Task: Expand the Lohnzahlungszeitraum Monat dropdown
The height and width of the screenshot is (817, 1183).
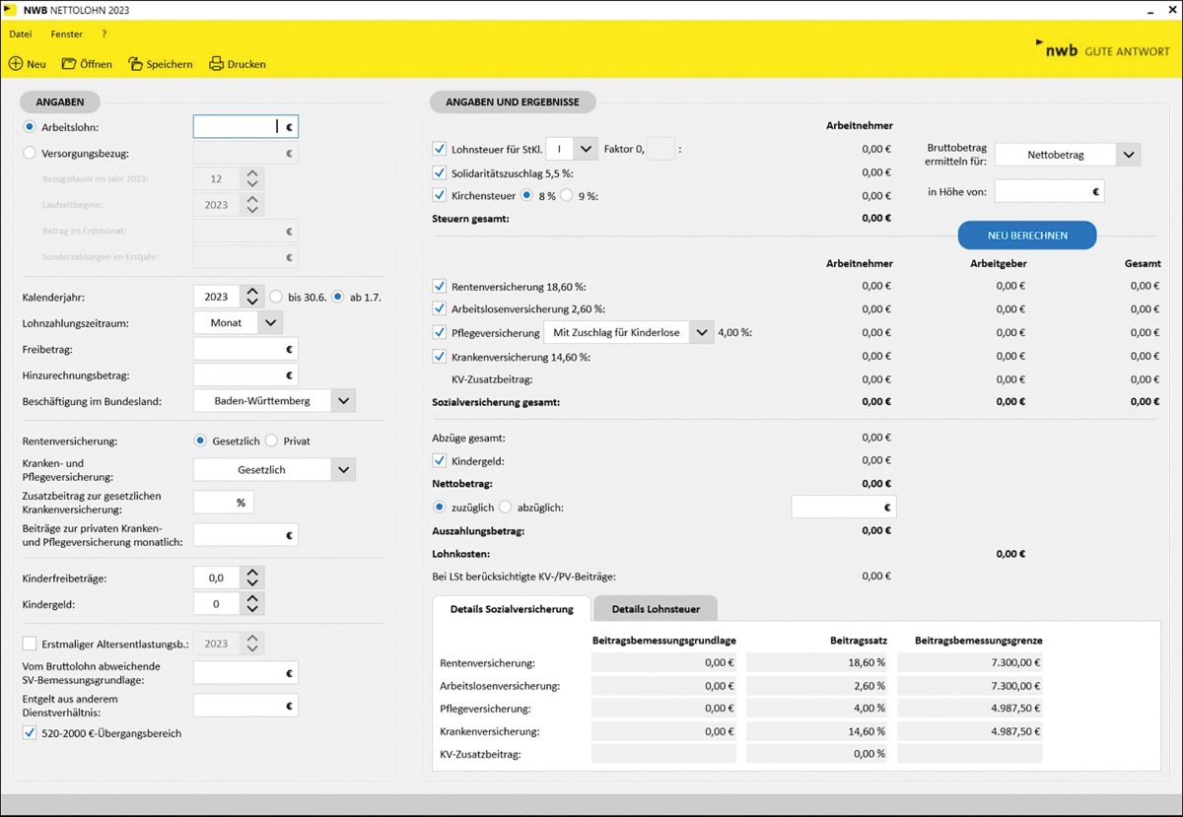Action: (x=270, y=322)
